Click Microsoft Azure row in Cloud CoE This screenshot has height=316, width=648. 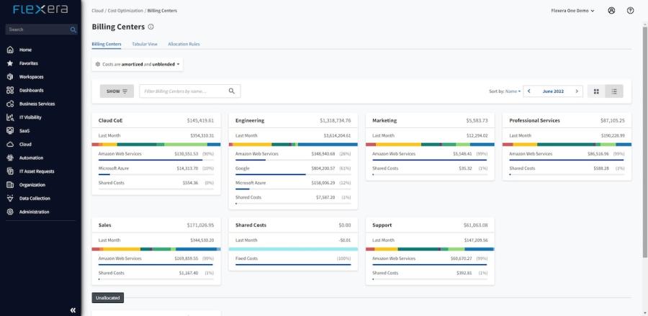point(156,169)
